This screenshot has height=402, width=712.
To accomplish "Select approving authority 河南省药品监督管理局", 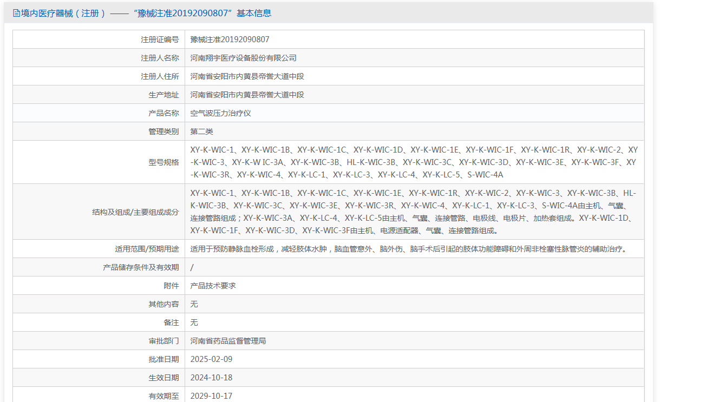I will click(x=228, y=341).
